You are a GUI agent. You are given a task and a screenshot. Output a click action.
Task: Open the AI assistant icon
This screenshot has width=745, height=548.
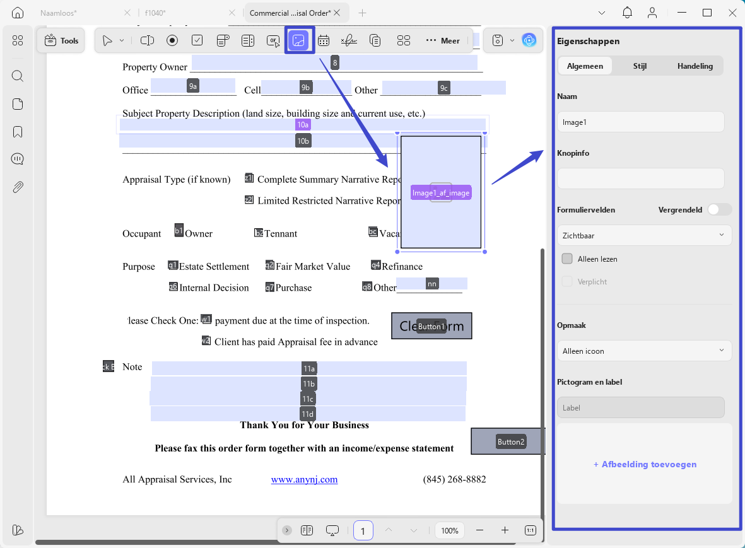click(529, 41)
